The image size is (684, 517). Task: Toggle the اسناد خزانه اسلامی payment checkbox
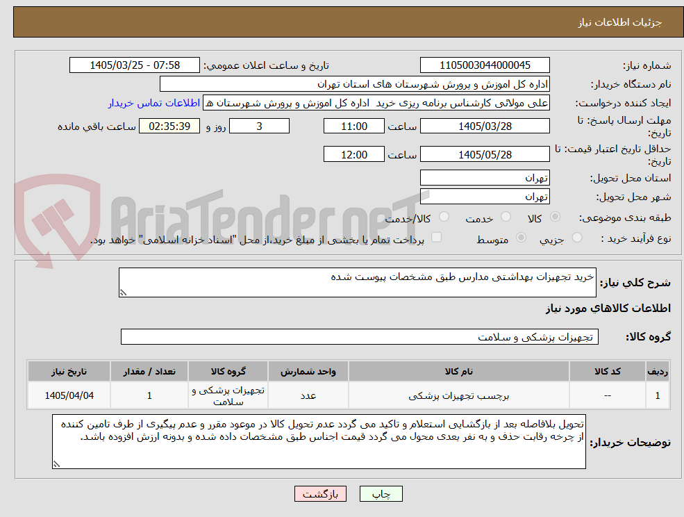click(436, 237)
